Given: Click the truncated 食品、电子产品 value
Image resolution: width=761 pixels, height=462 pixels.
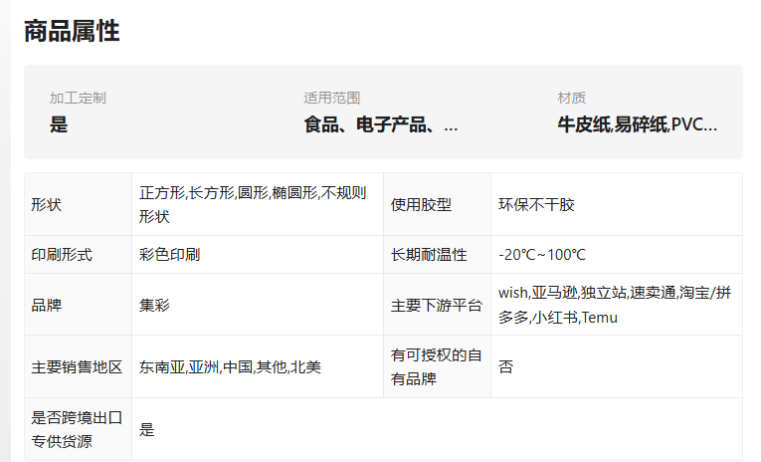Looking at the screenshot, I should pyautogui.click(x=381, y=124).
